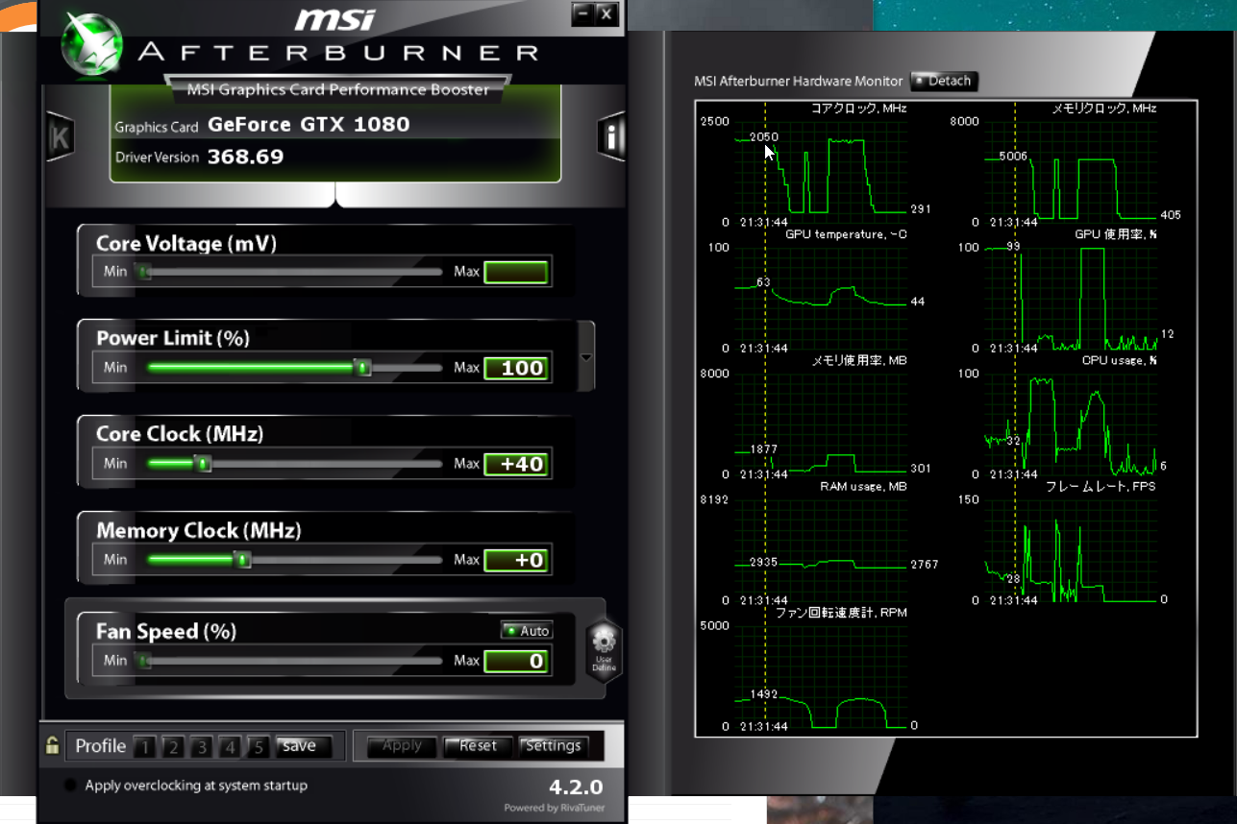
Task: Click the Kombustor K icon
Action: click(61, 137)
